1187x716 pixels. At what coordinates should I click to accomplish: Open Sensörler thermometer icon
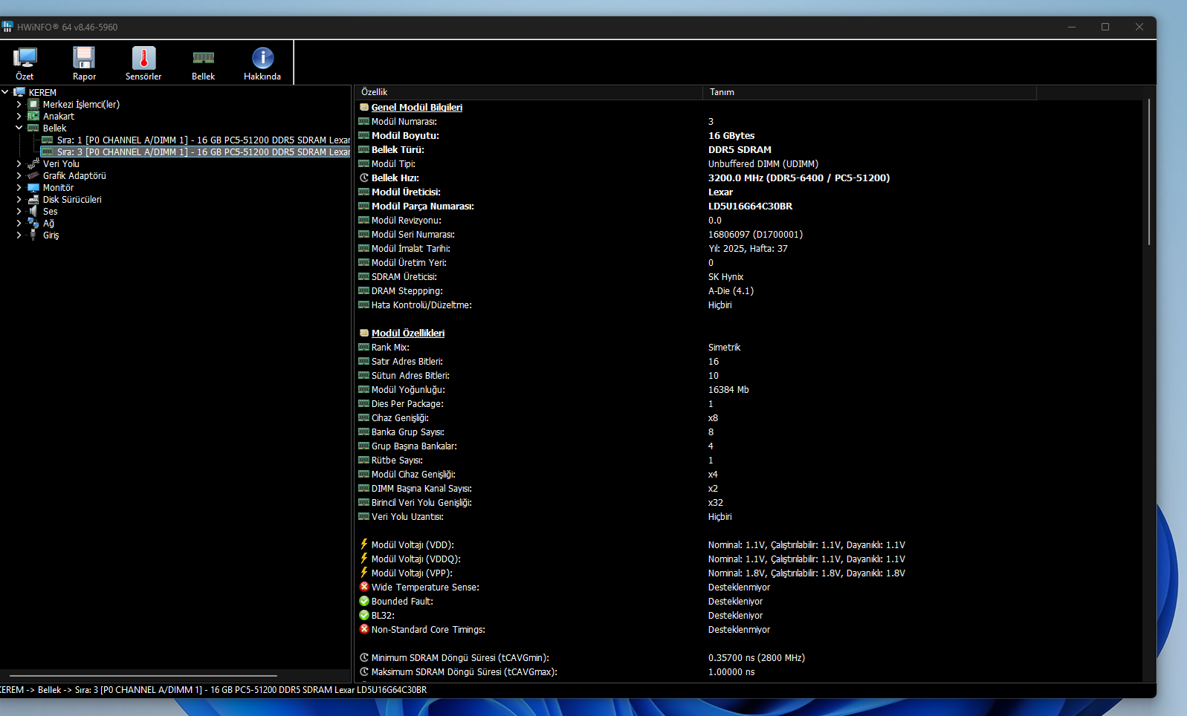143,58
